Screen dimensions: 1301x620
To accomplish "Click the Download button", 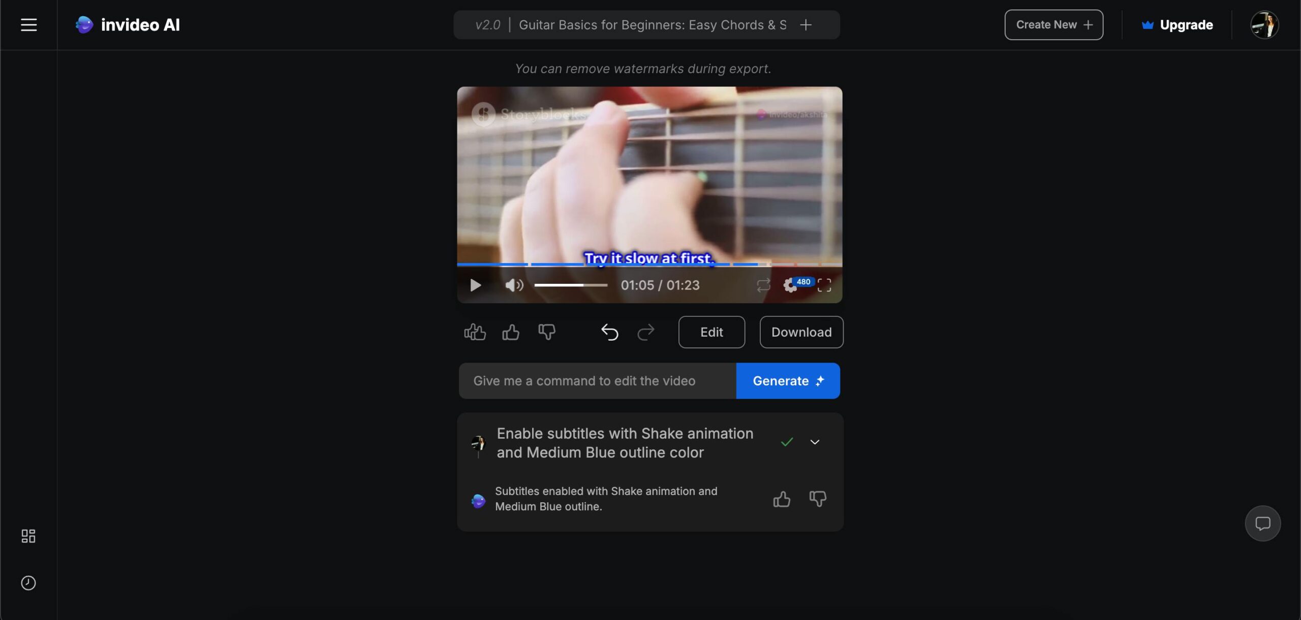I will tap(801, 332).
